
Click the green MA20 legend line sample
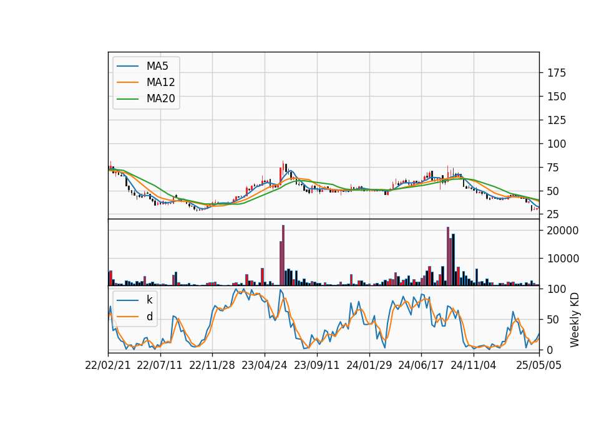click(x=127, y=99)
